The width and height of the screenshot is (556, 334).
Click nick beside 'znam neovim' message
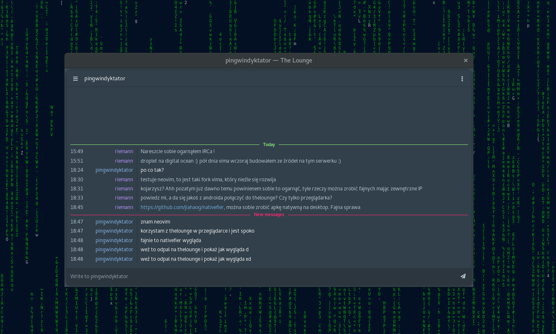click(x=114, y=222)
